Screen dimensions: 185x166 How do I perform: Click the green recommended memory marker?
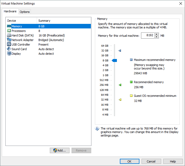point(120,85)
